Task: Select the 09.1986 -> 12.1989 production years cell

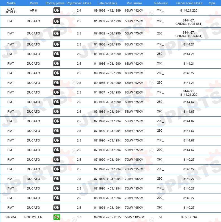Action: point(107,10)
